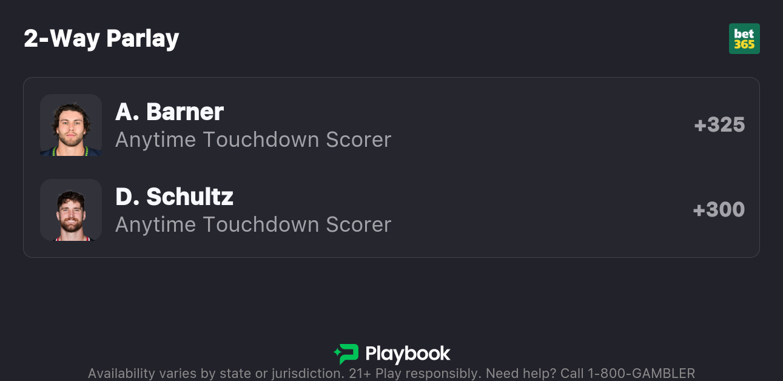This screenshot has width=783, height=381.
Task: Select the A. Barner player name
Action: pyautogui.click(x=169, y=112)
